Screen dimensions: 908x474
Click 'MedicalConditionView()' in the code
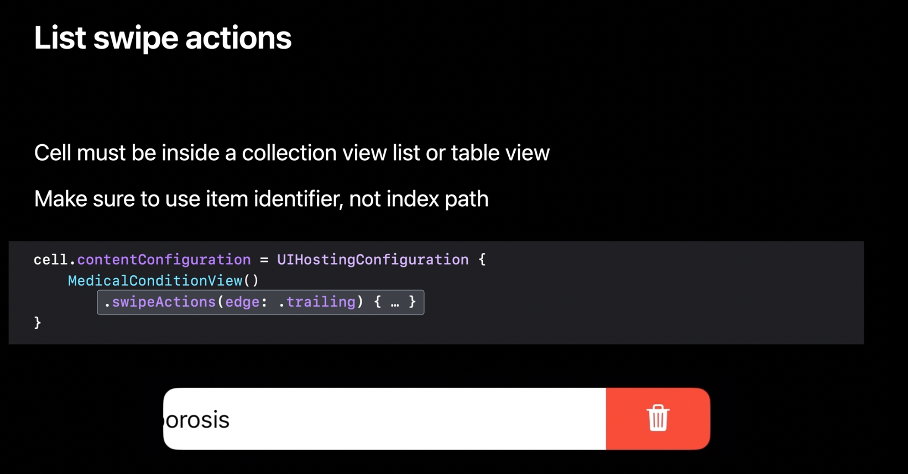pyautogui.click(x=163, y=281)
